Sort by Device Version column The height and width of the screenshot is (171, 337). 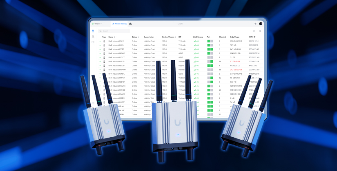click(169, 37)
